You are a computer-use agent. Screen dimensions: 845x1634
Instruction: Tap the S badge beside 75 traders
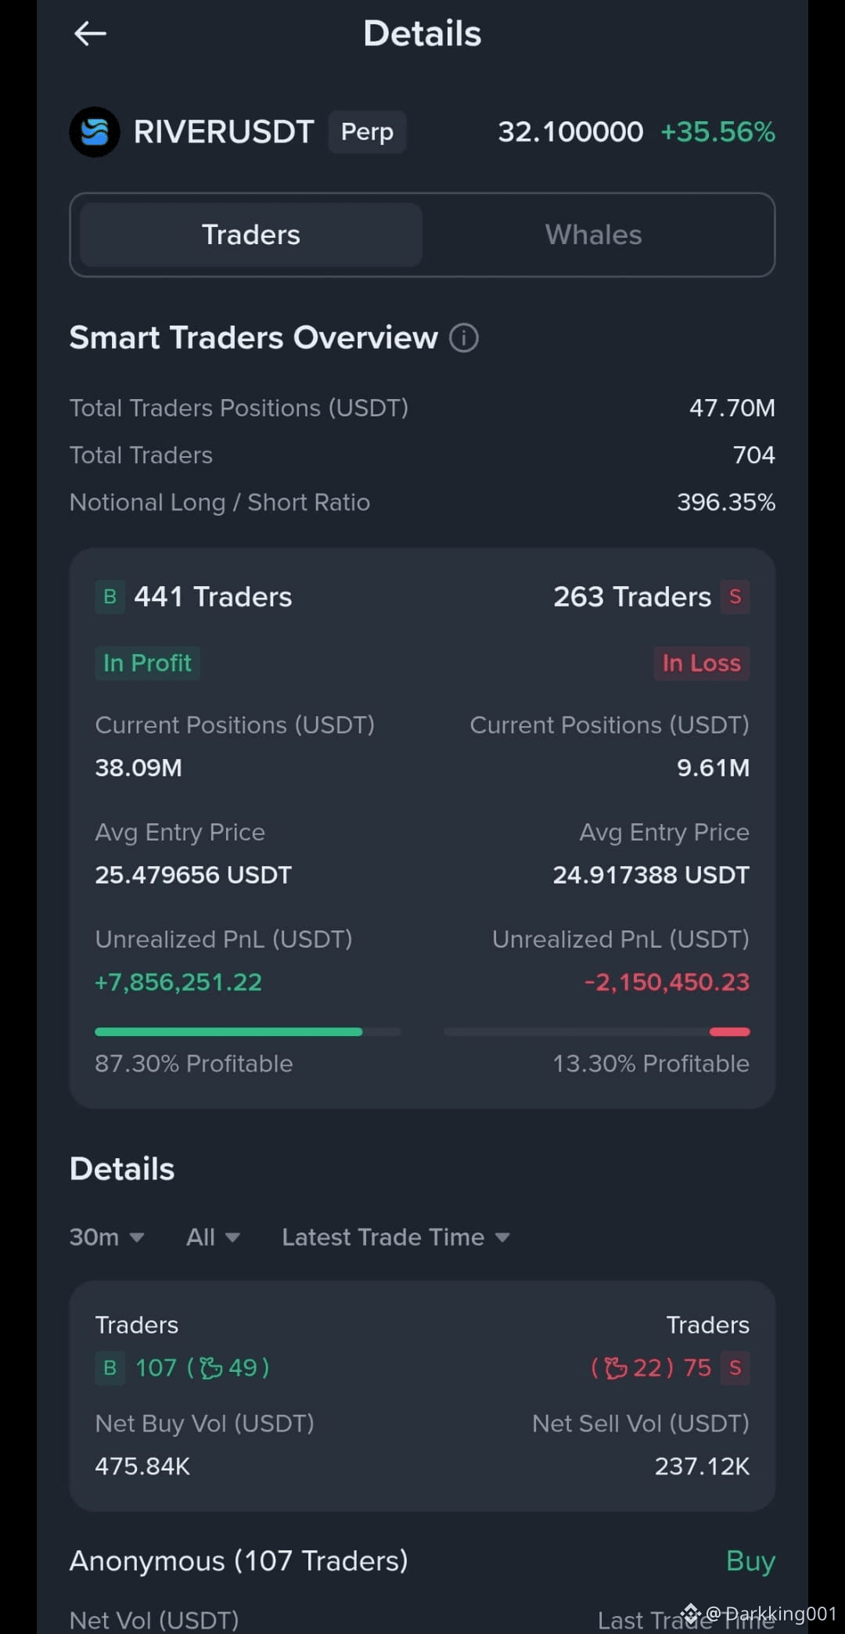(735, 1368)
